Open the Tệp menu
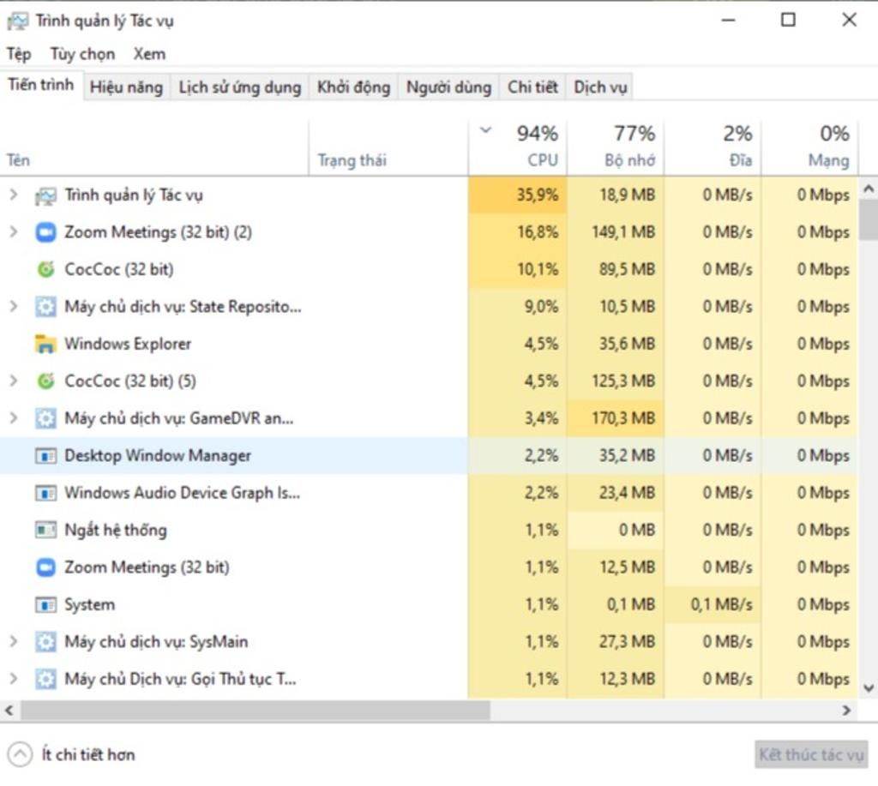878x786 pixels. point(19,54)
